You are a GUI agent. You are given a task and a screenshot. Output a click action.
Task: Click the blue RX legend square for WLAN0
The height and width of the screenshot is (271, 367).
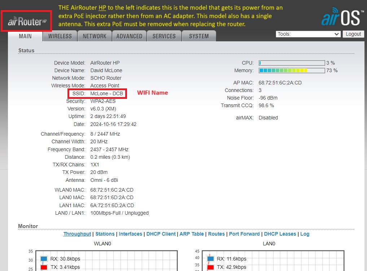[x=44, y=259]
